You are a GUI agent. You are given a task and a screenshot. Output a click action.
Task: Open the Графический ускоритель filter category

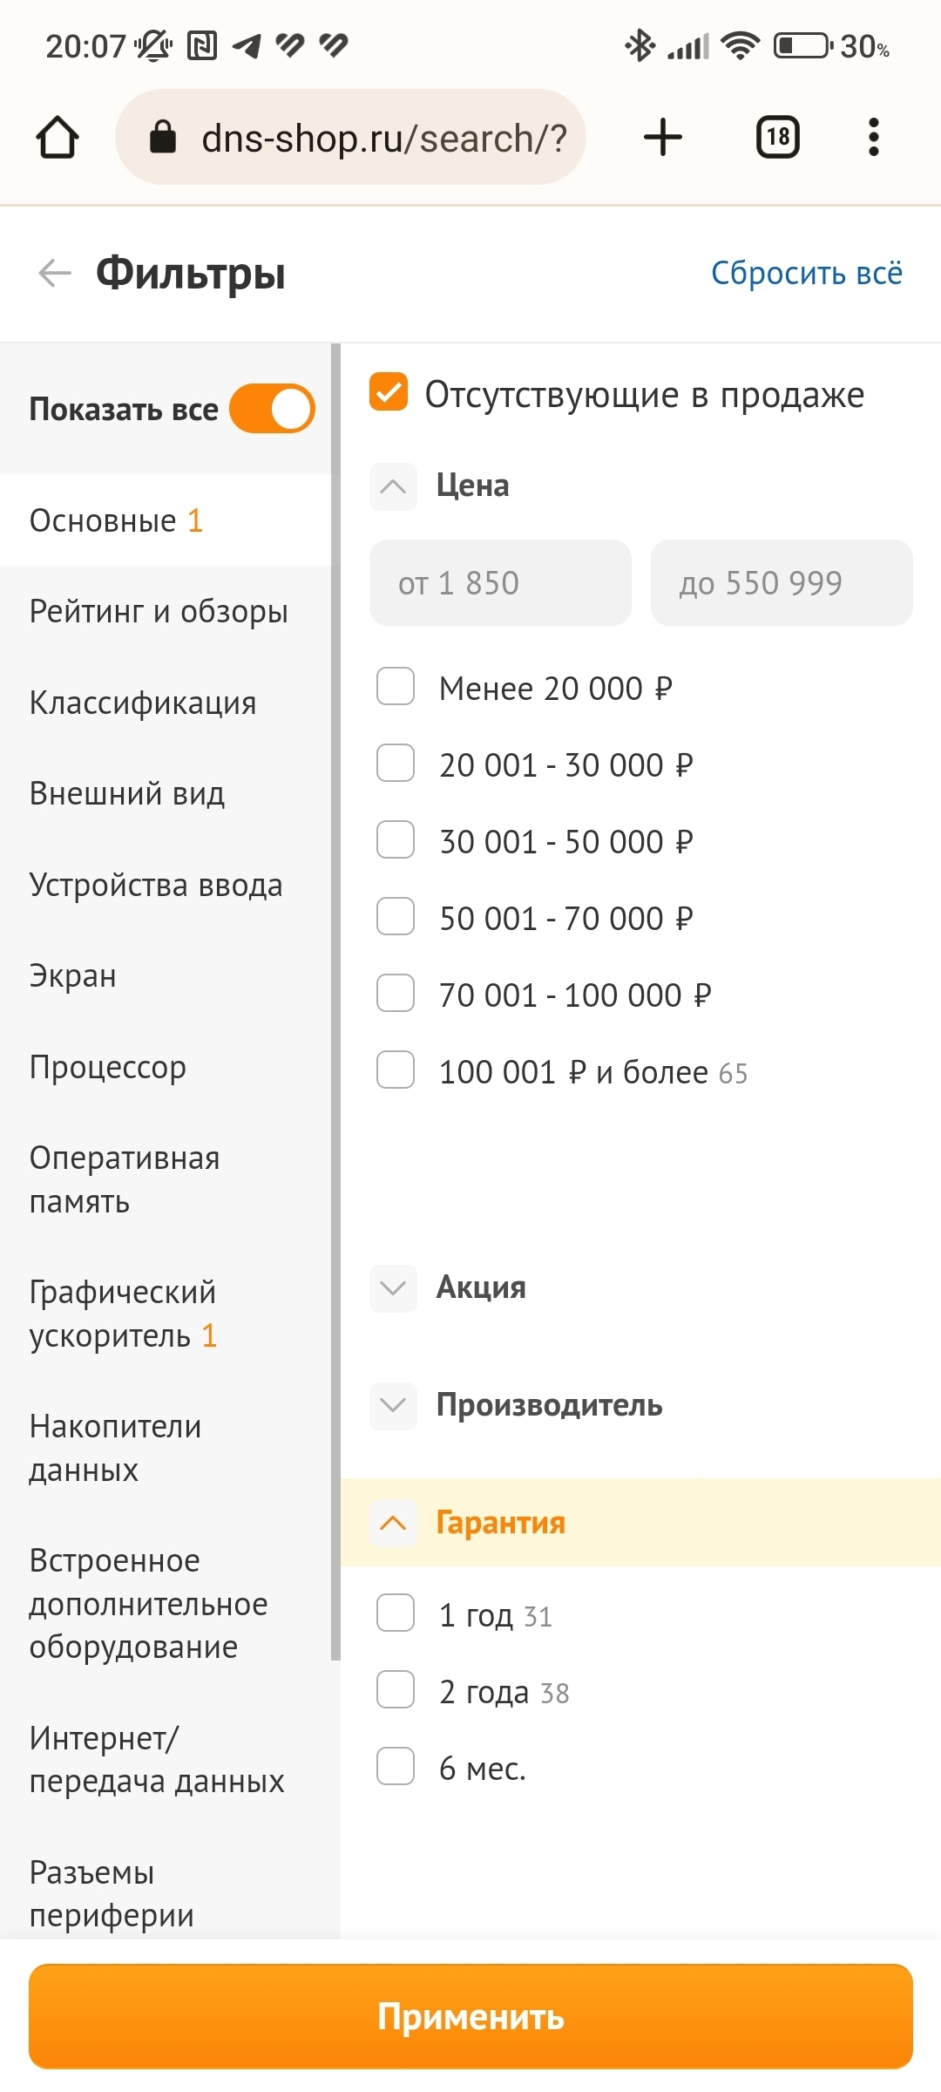[123, 1314]
